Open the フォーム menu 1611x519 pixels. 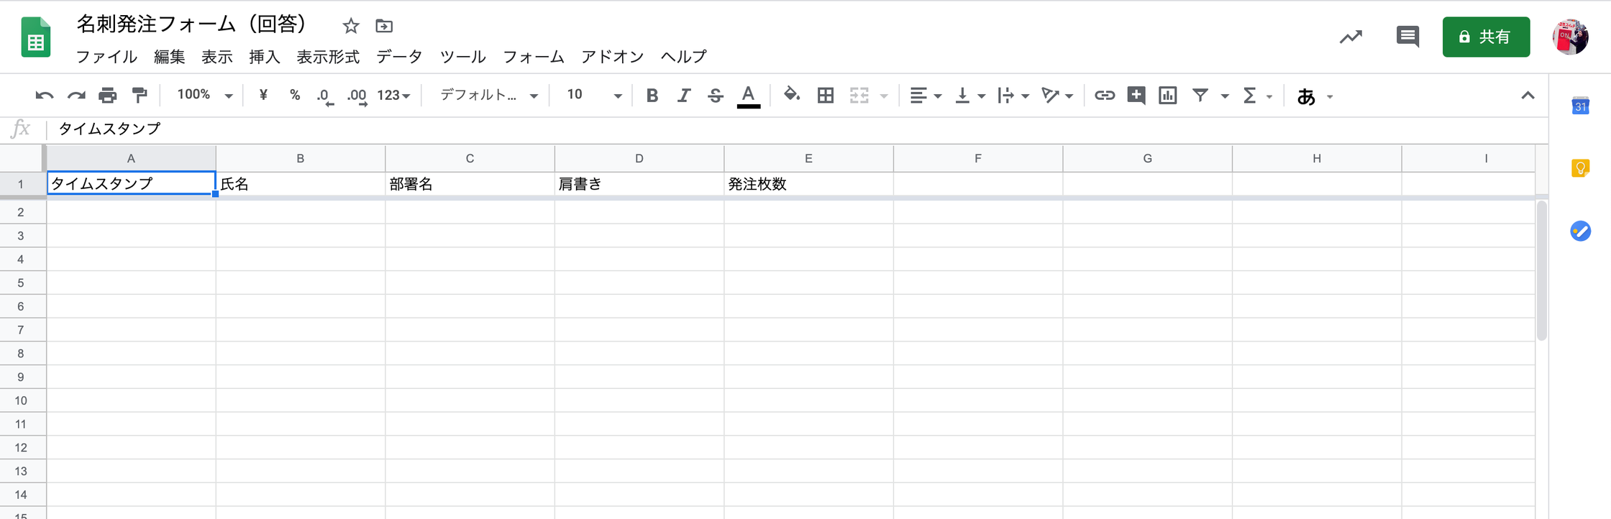(x=533, y=57)
